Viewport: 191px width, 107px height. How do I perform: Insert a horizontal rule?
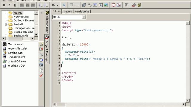click(x=77, y=5)
